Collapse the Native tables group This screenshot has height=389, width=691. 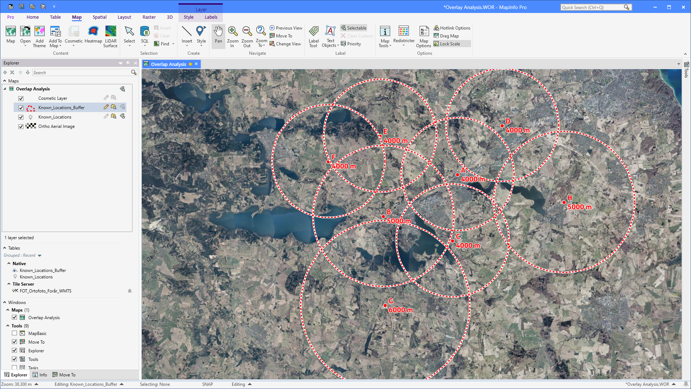tap(9, 263)
